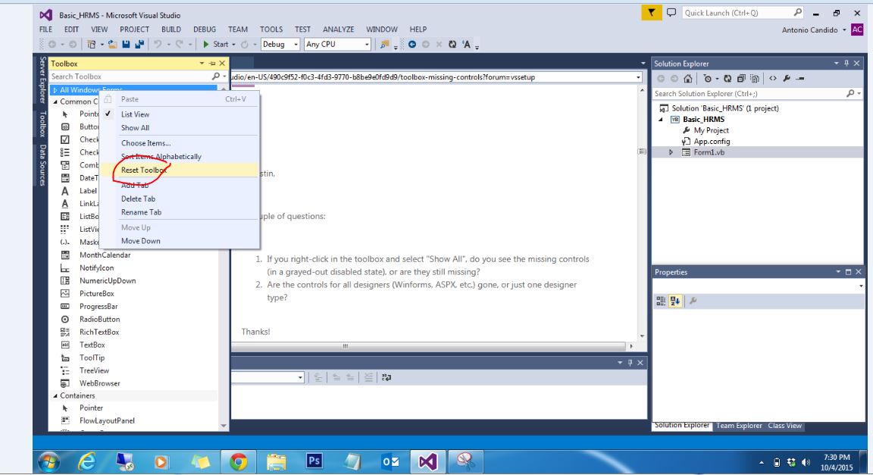Click View Code angle-brackets icon

click(773, 79)
